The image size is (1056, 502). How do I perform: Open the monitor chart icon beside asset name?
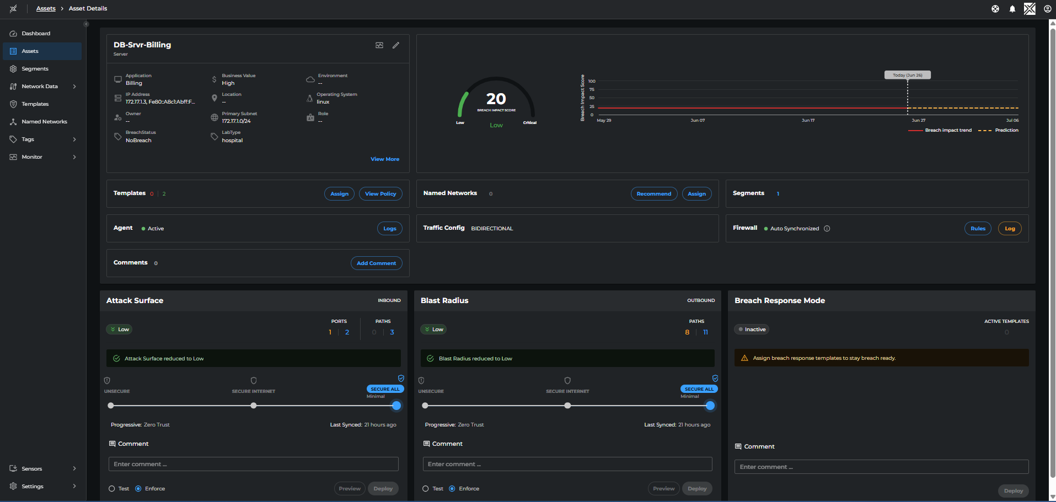pos(379,45)
